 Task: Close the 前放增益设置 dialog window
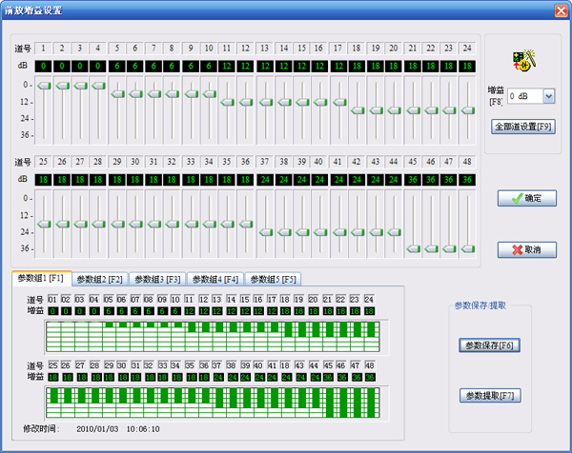(x=560, y=10)
